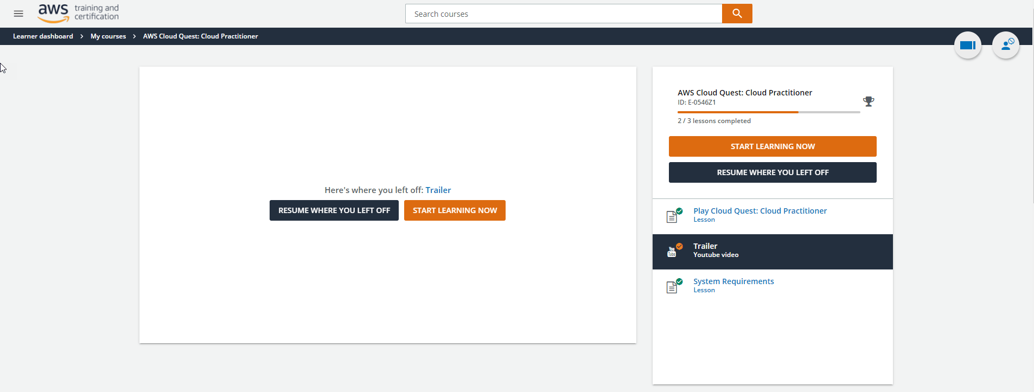This screenshot has height=392, width=1034.
Task: Click the course progress bar
Action: click(x=769, y=112)
